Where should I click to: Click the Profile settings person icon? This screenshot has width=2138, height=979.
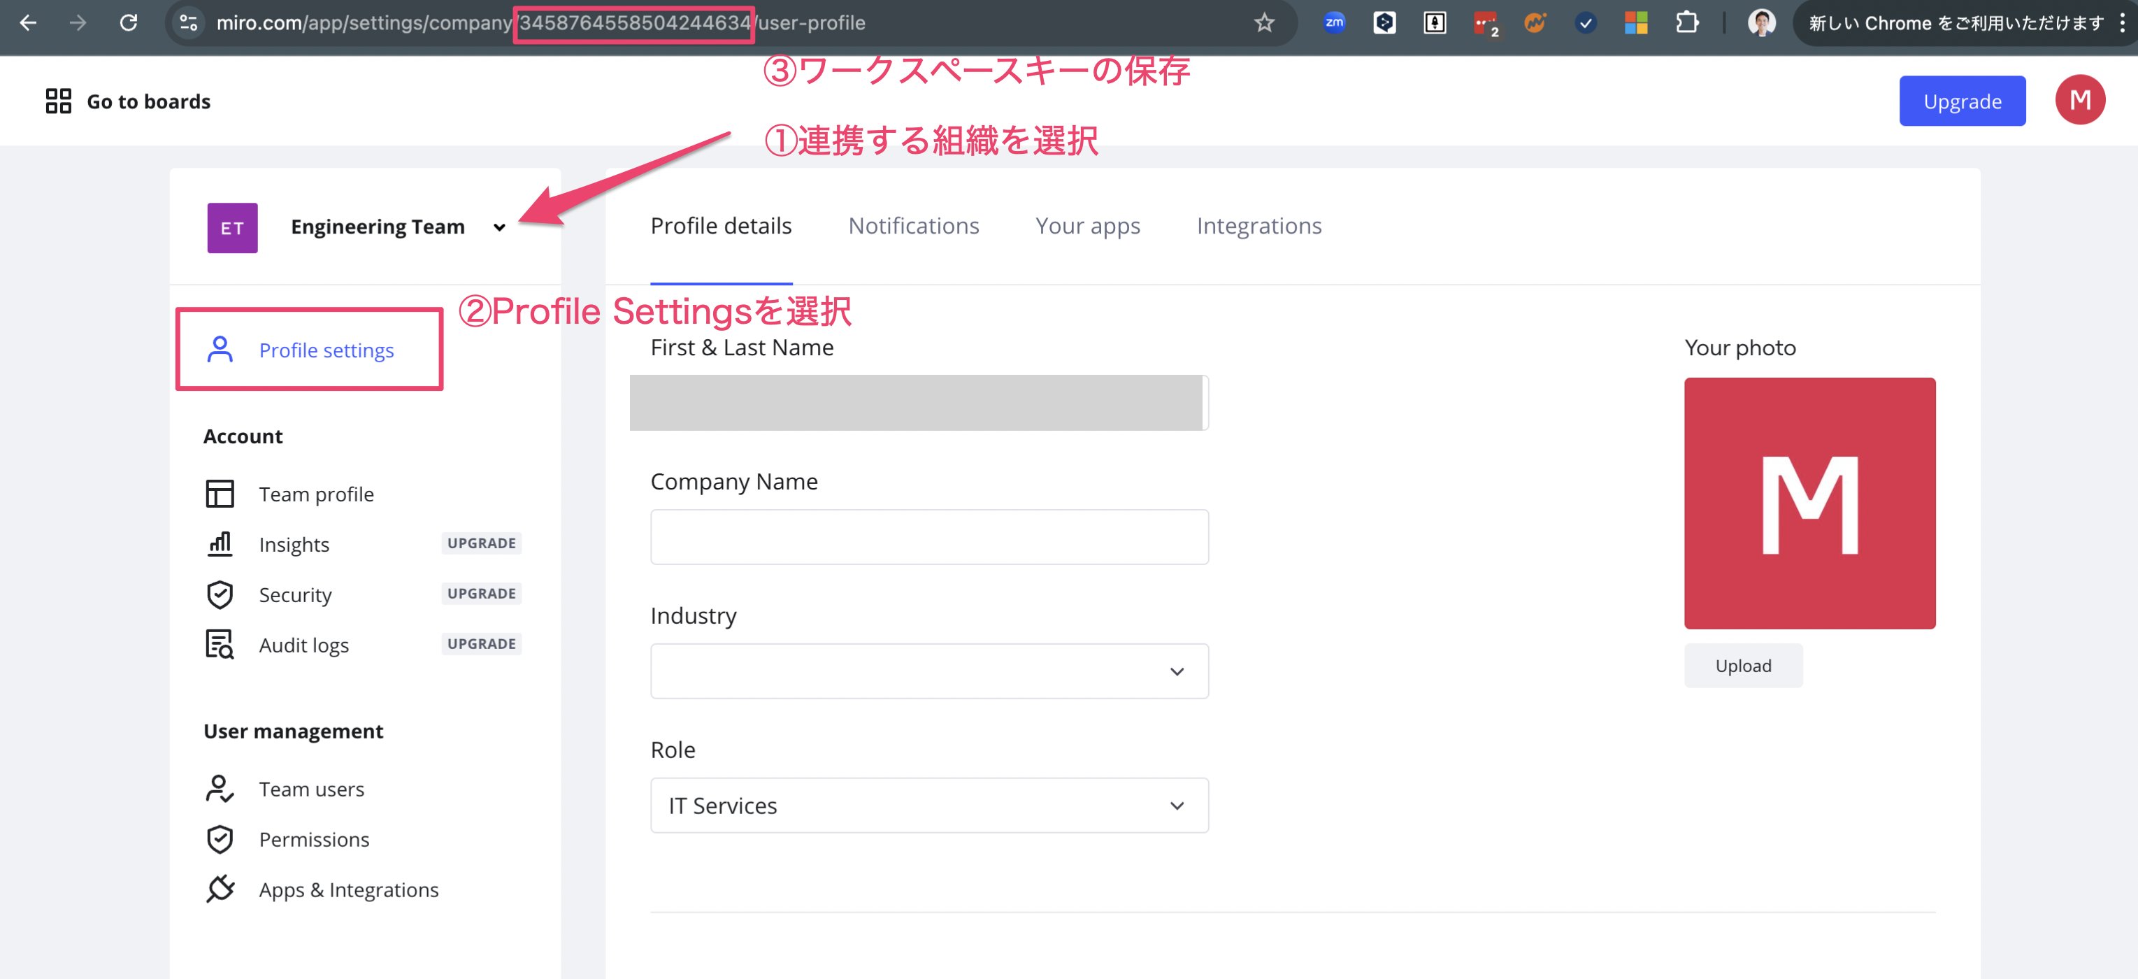pyautogui.click(x=220, y=350)
